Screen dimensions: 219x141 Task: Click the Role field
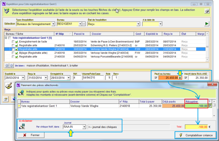point(108,78)
